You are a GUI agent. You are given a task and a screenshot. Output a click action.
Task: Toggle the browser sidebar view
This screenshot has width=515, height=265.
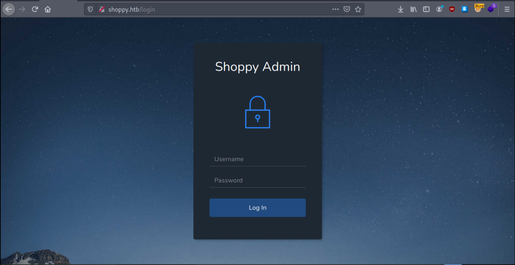point(426,9)
